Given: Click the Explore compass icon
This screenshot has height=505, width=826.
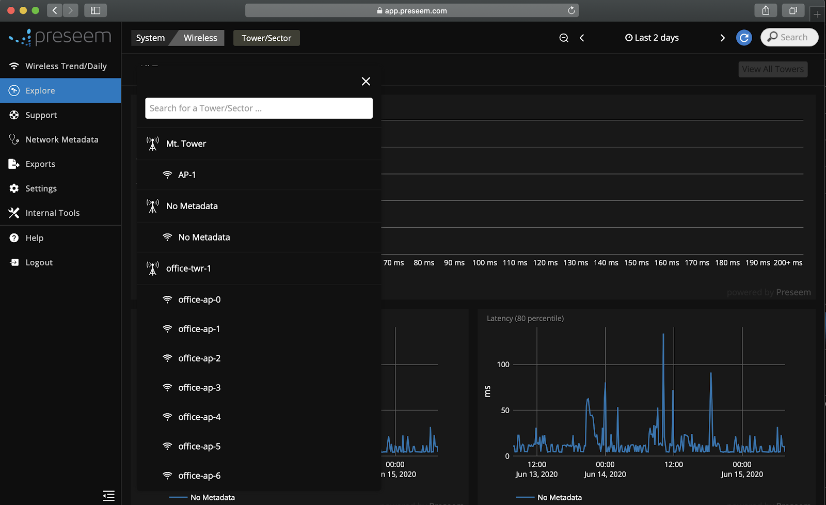Looking at the screenshot, I should (14, 90).
